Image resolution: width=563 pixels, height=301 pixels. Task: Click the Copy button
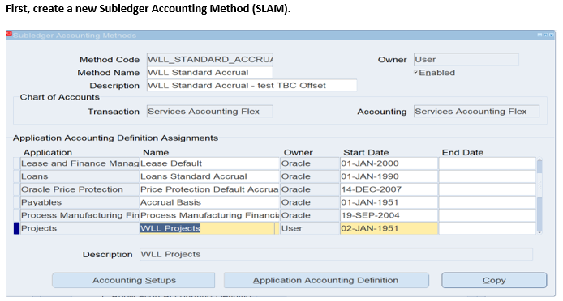pos(494,280)
